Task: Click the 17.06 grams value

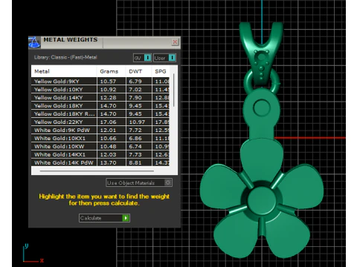Action: point(108,122)
